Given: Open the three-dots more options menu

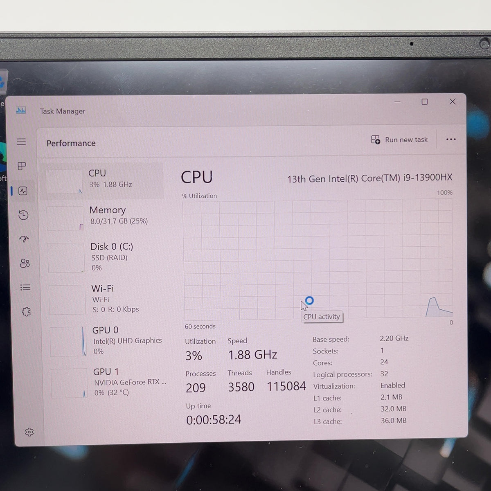Looking at the screenshot, I should click(451, 139).
